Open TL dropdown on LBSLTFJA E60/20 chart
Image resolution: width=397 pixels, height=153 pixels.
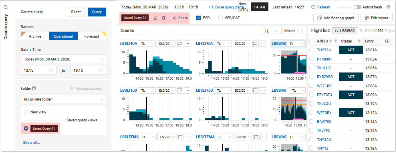coord(147,44)
